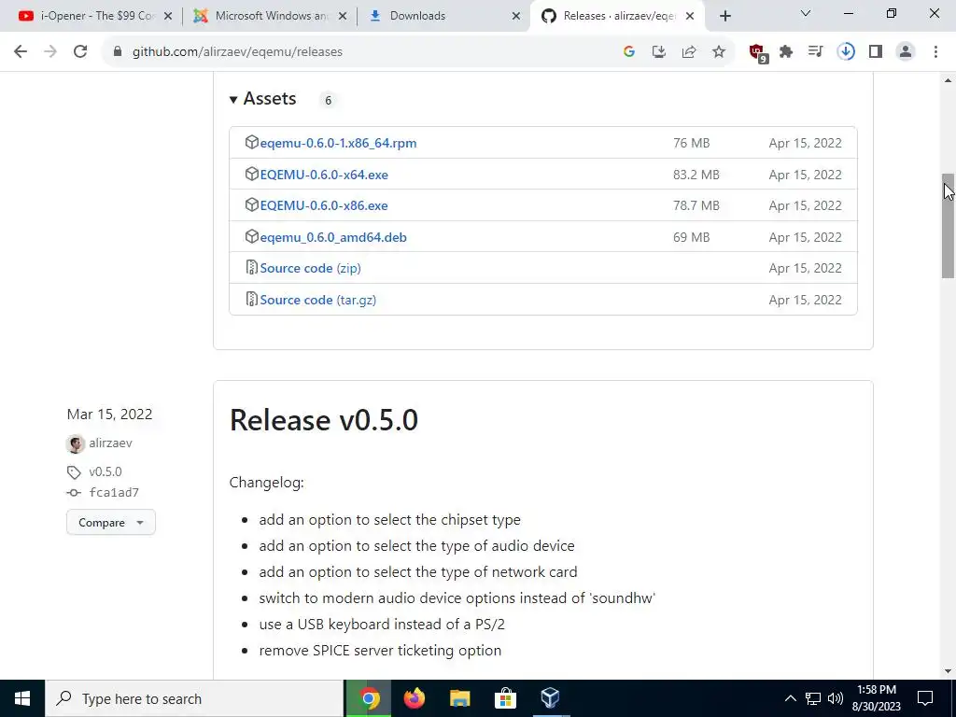Toggle the browser side panel
956x717 pixels.
876,52
